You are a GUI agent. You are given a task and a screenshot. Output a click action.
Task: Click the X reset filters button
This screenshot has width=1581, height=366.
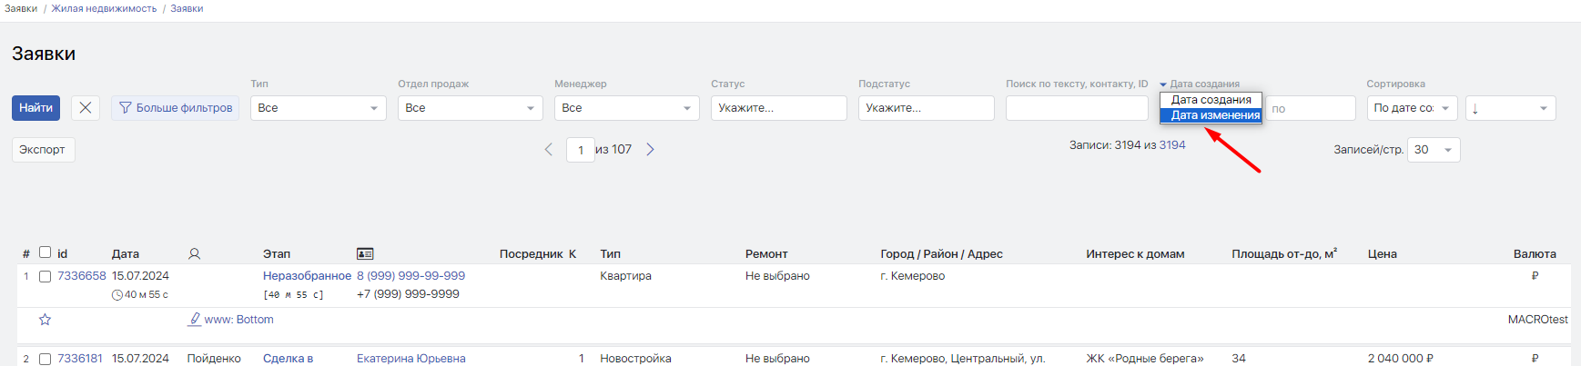coord(85,108)
